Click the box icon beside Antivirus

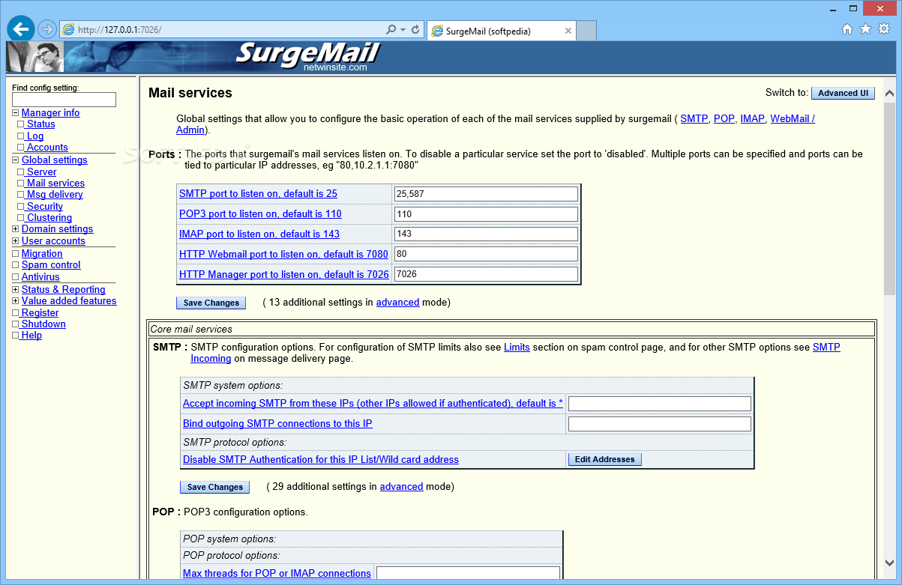click(x=16, y=277)
